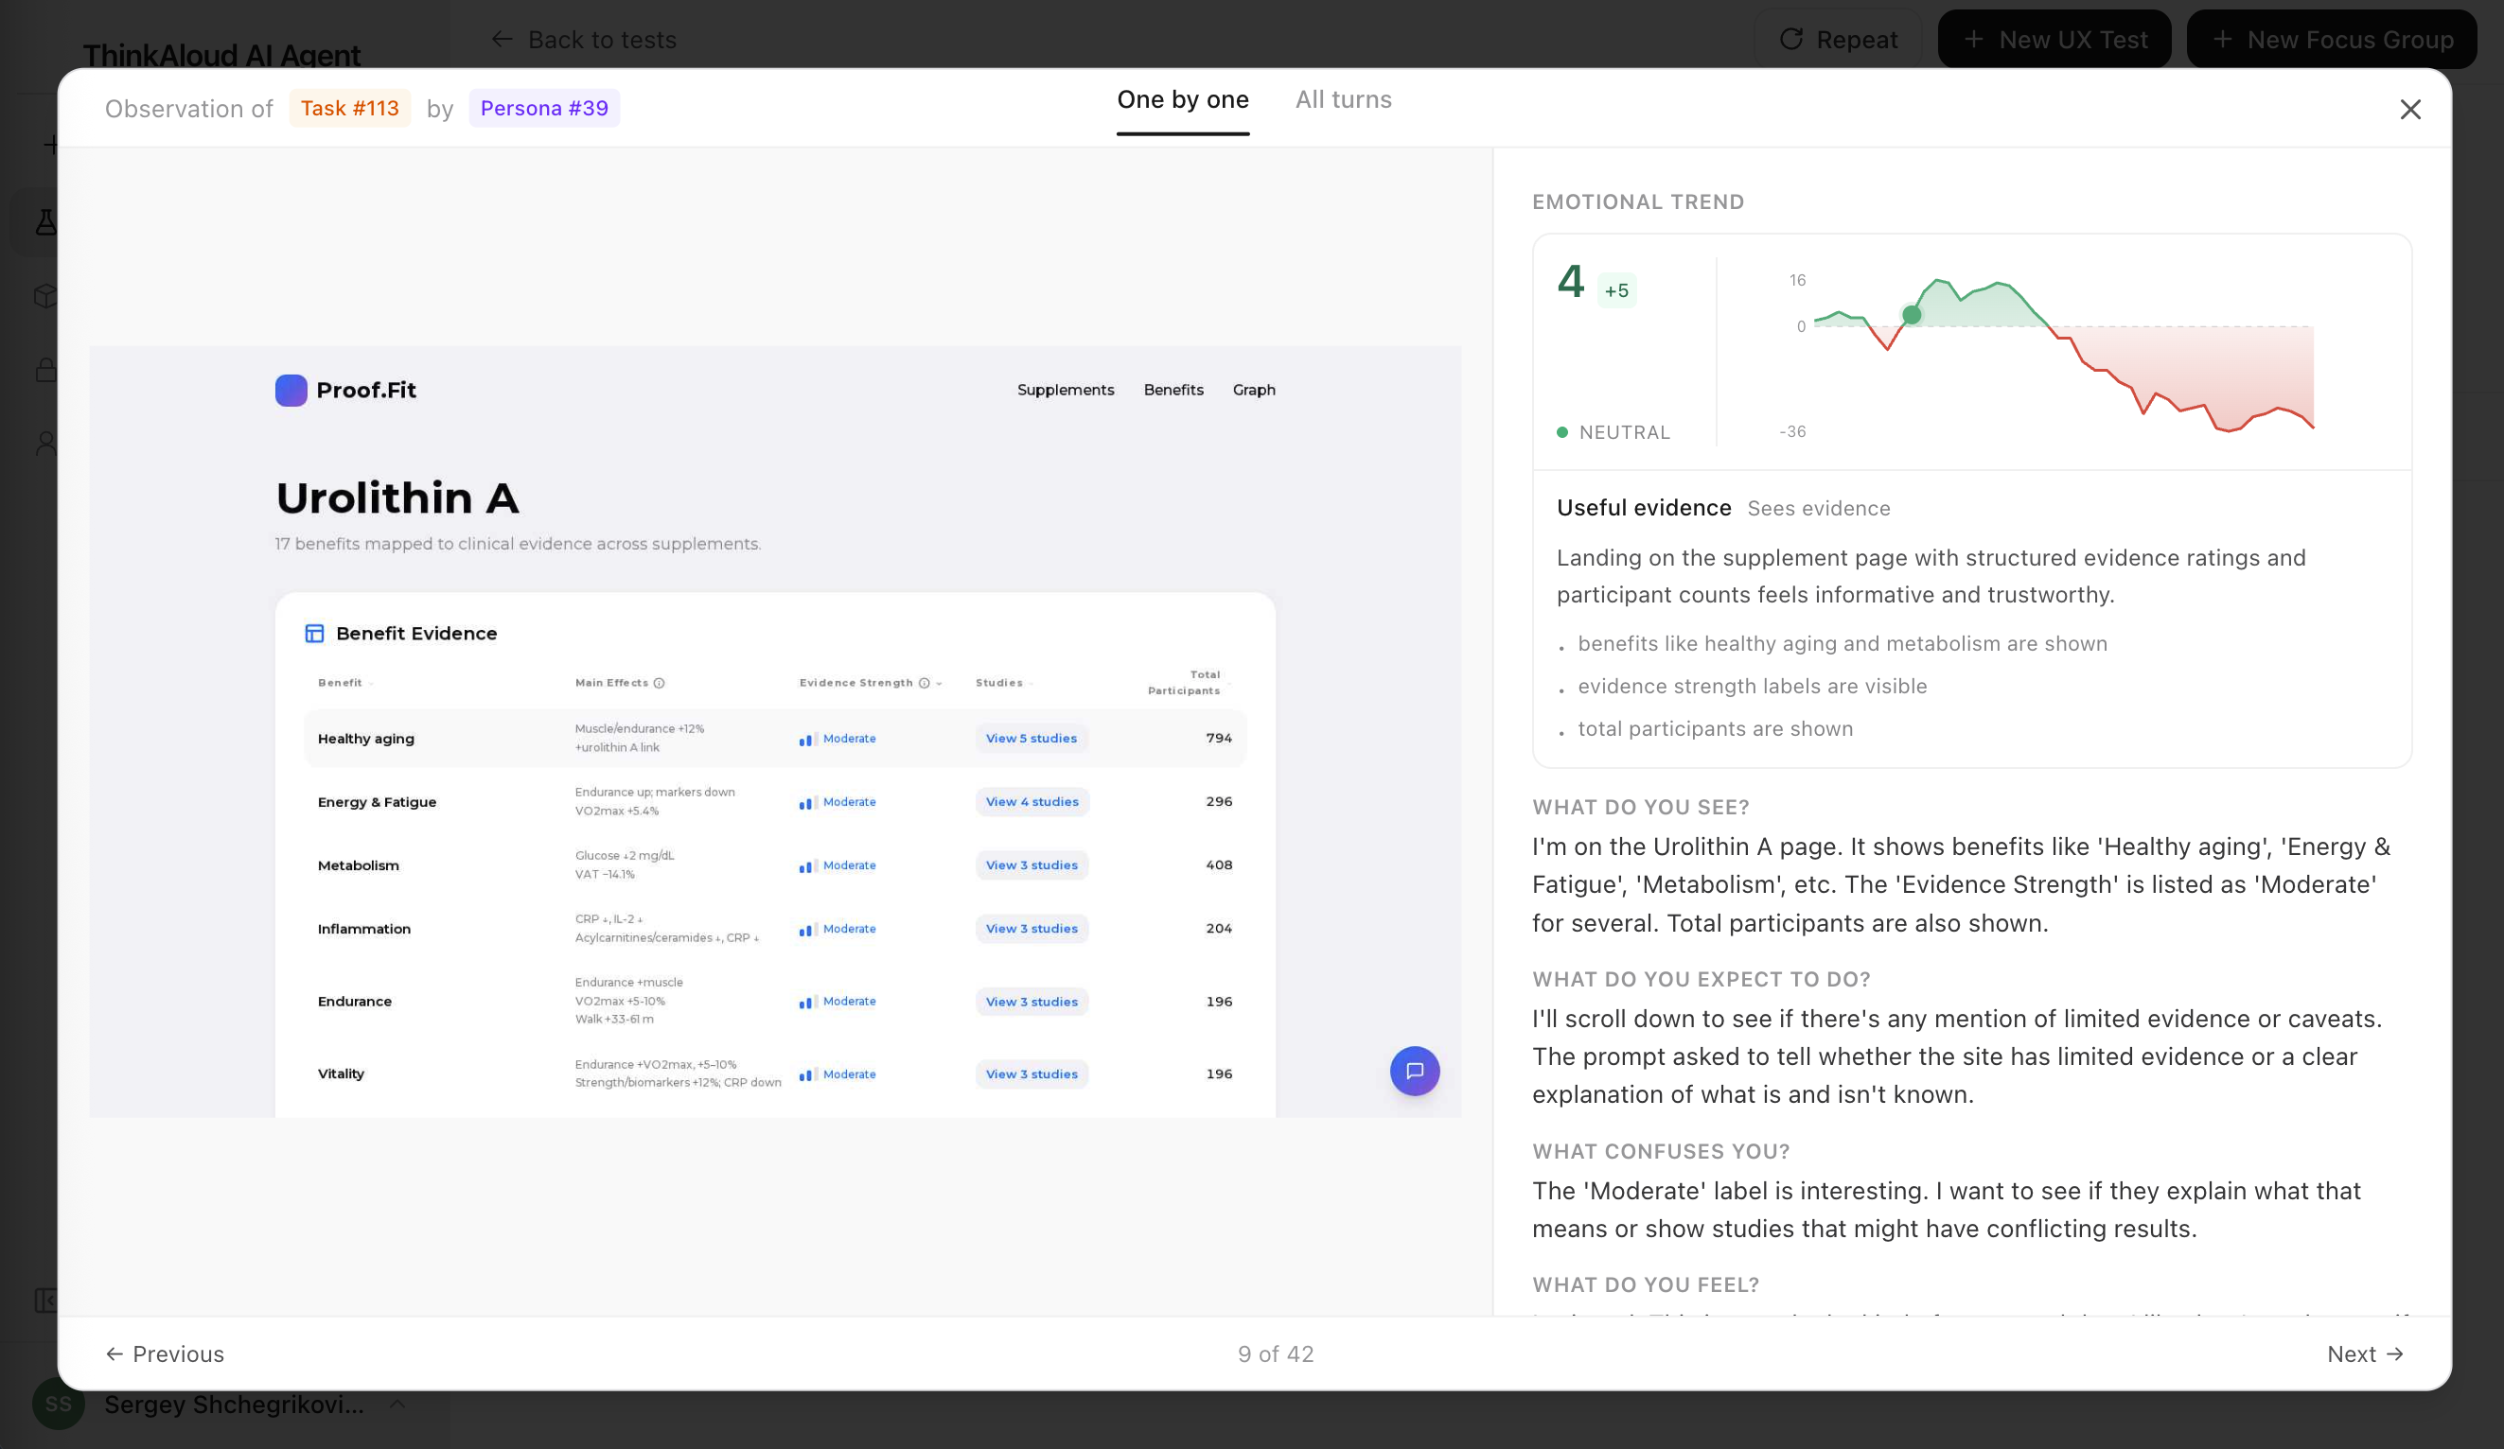Viewport: 2504px width, 1449px height.
Task: Click the green dot marker on the emotional trend chart
Action: pyautogui.click(x=1911, y=316)
